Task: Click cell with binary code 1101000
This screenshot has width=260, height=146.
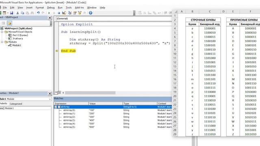Action: (x=210, y=58)
